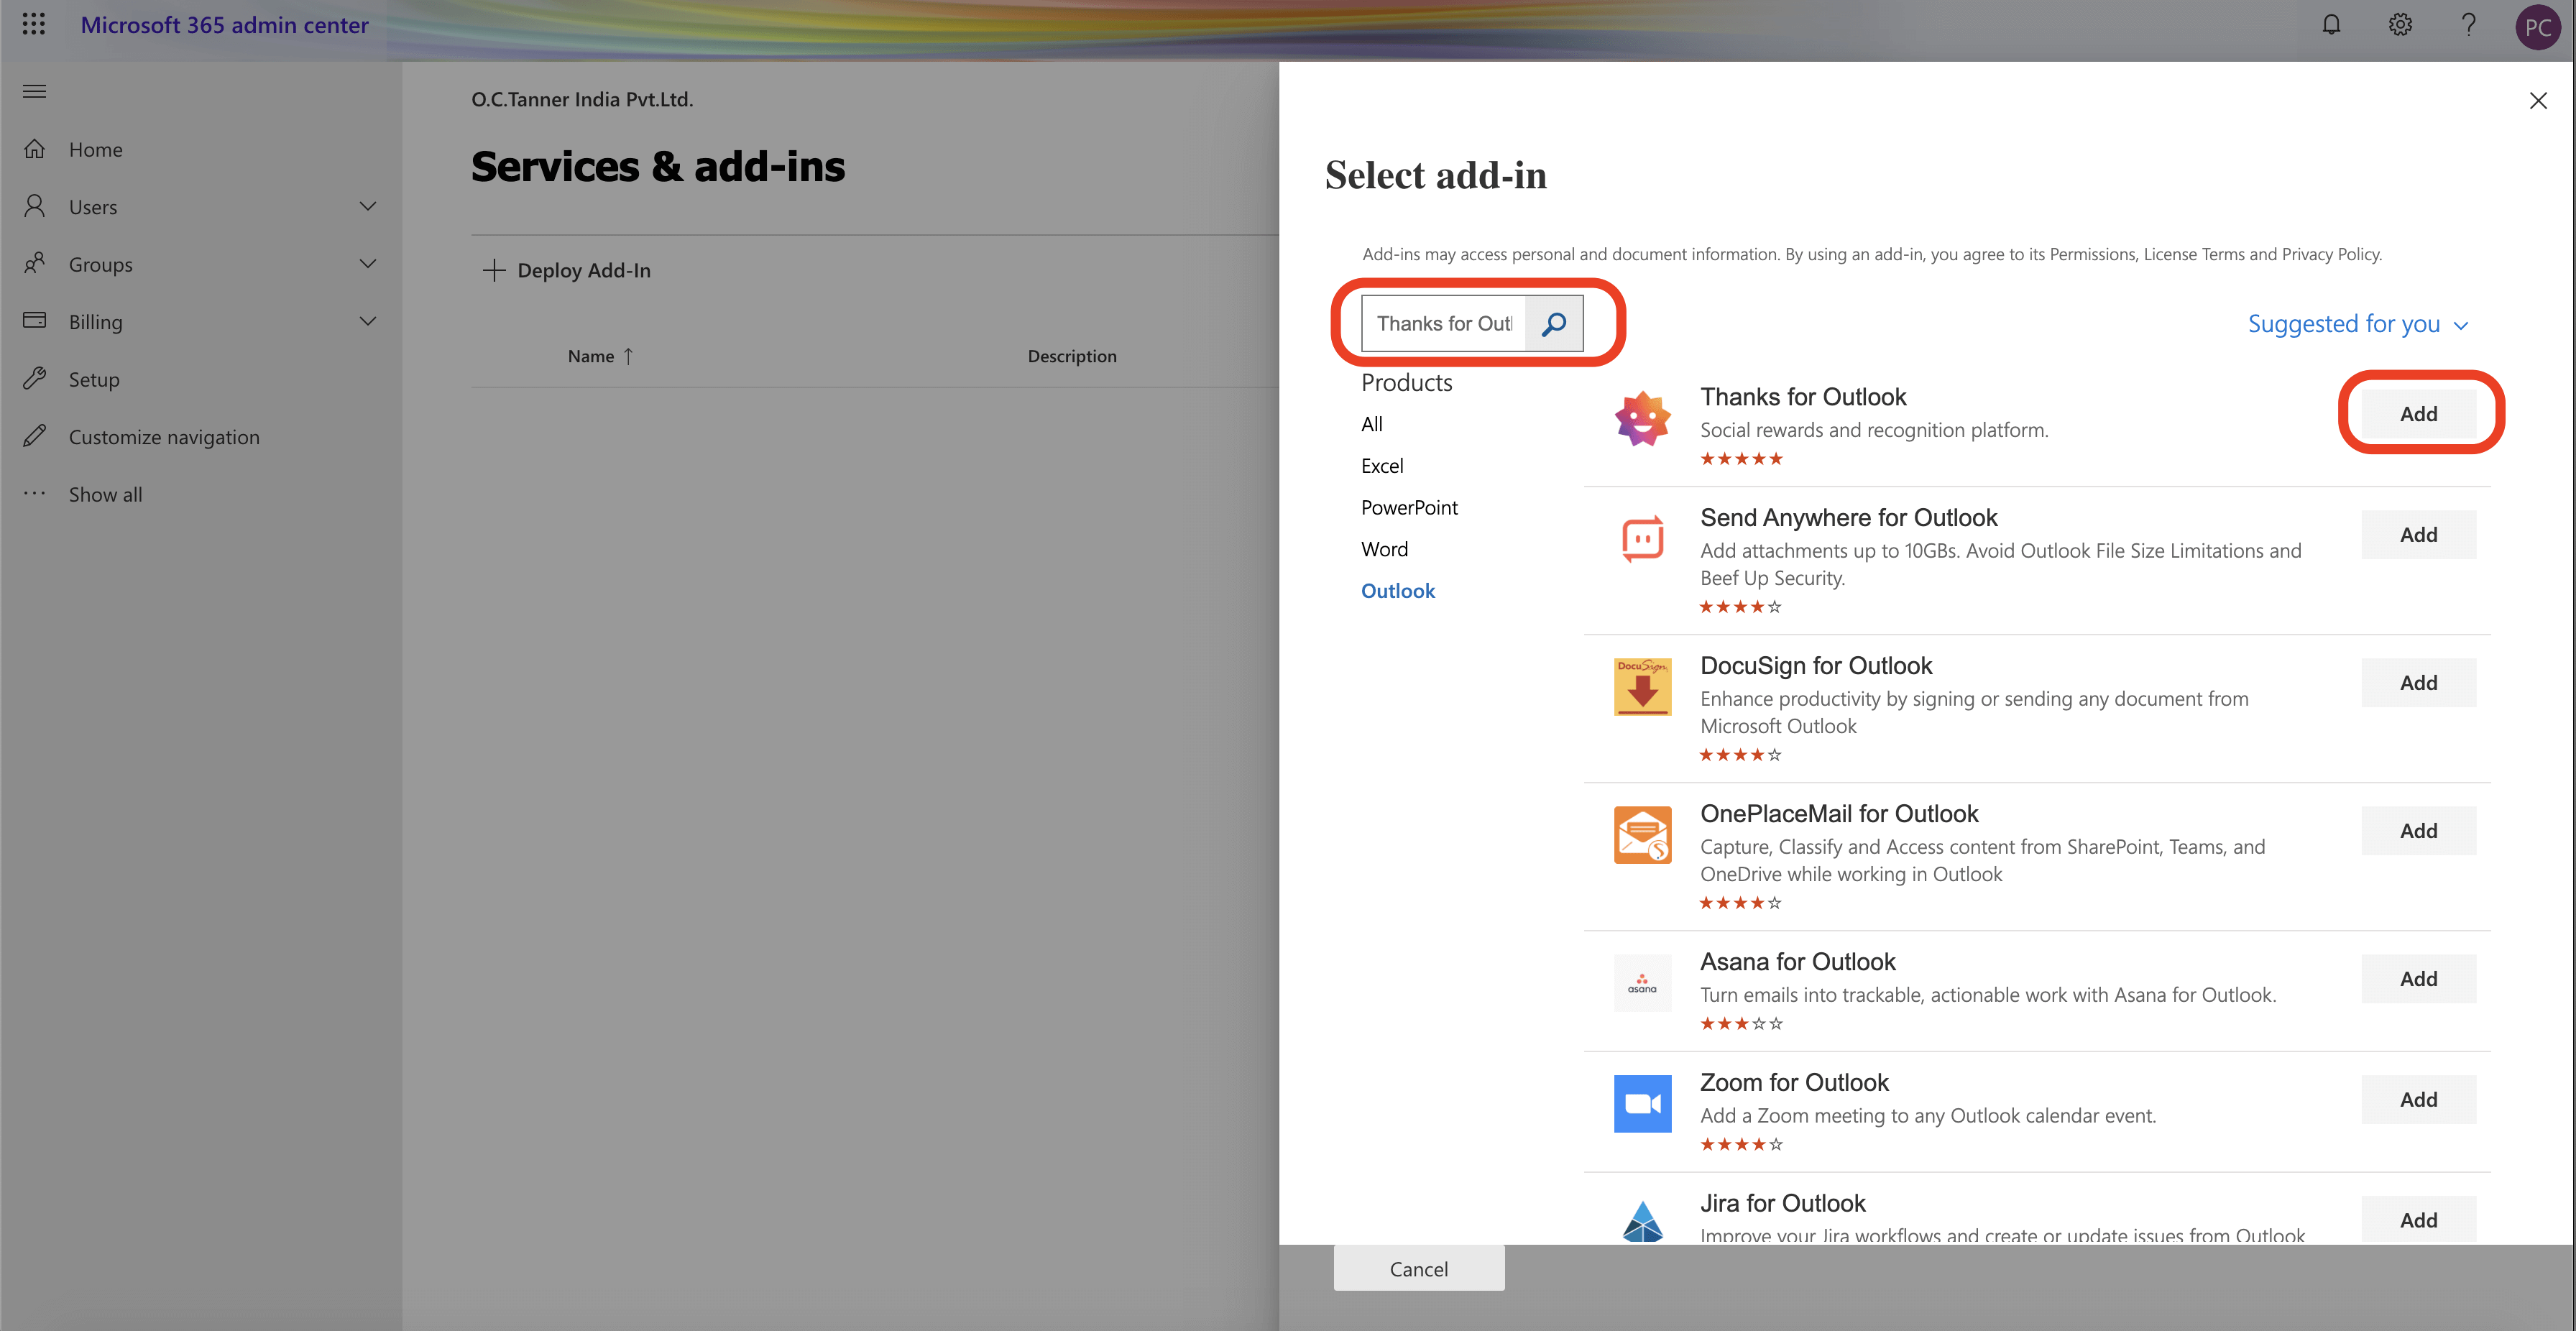2576x1331 pixels.
Task: Click the DocuSign for Outlook icon
Action: coord(1642,687)
